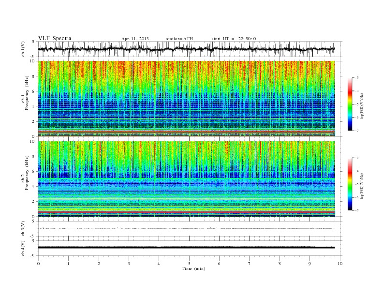Screen dimensions: 383x296
Task: Click the time axis tick label "10"
Action: [x=340, y=264]
